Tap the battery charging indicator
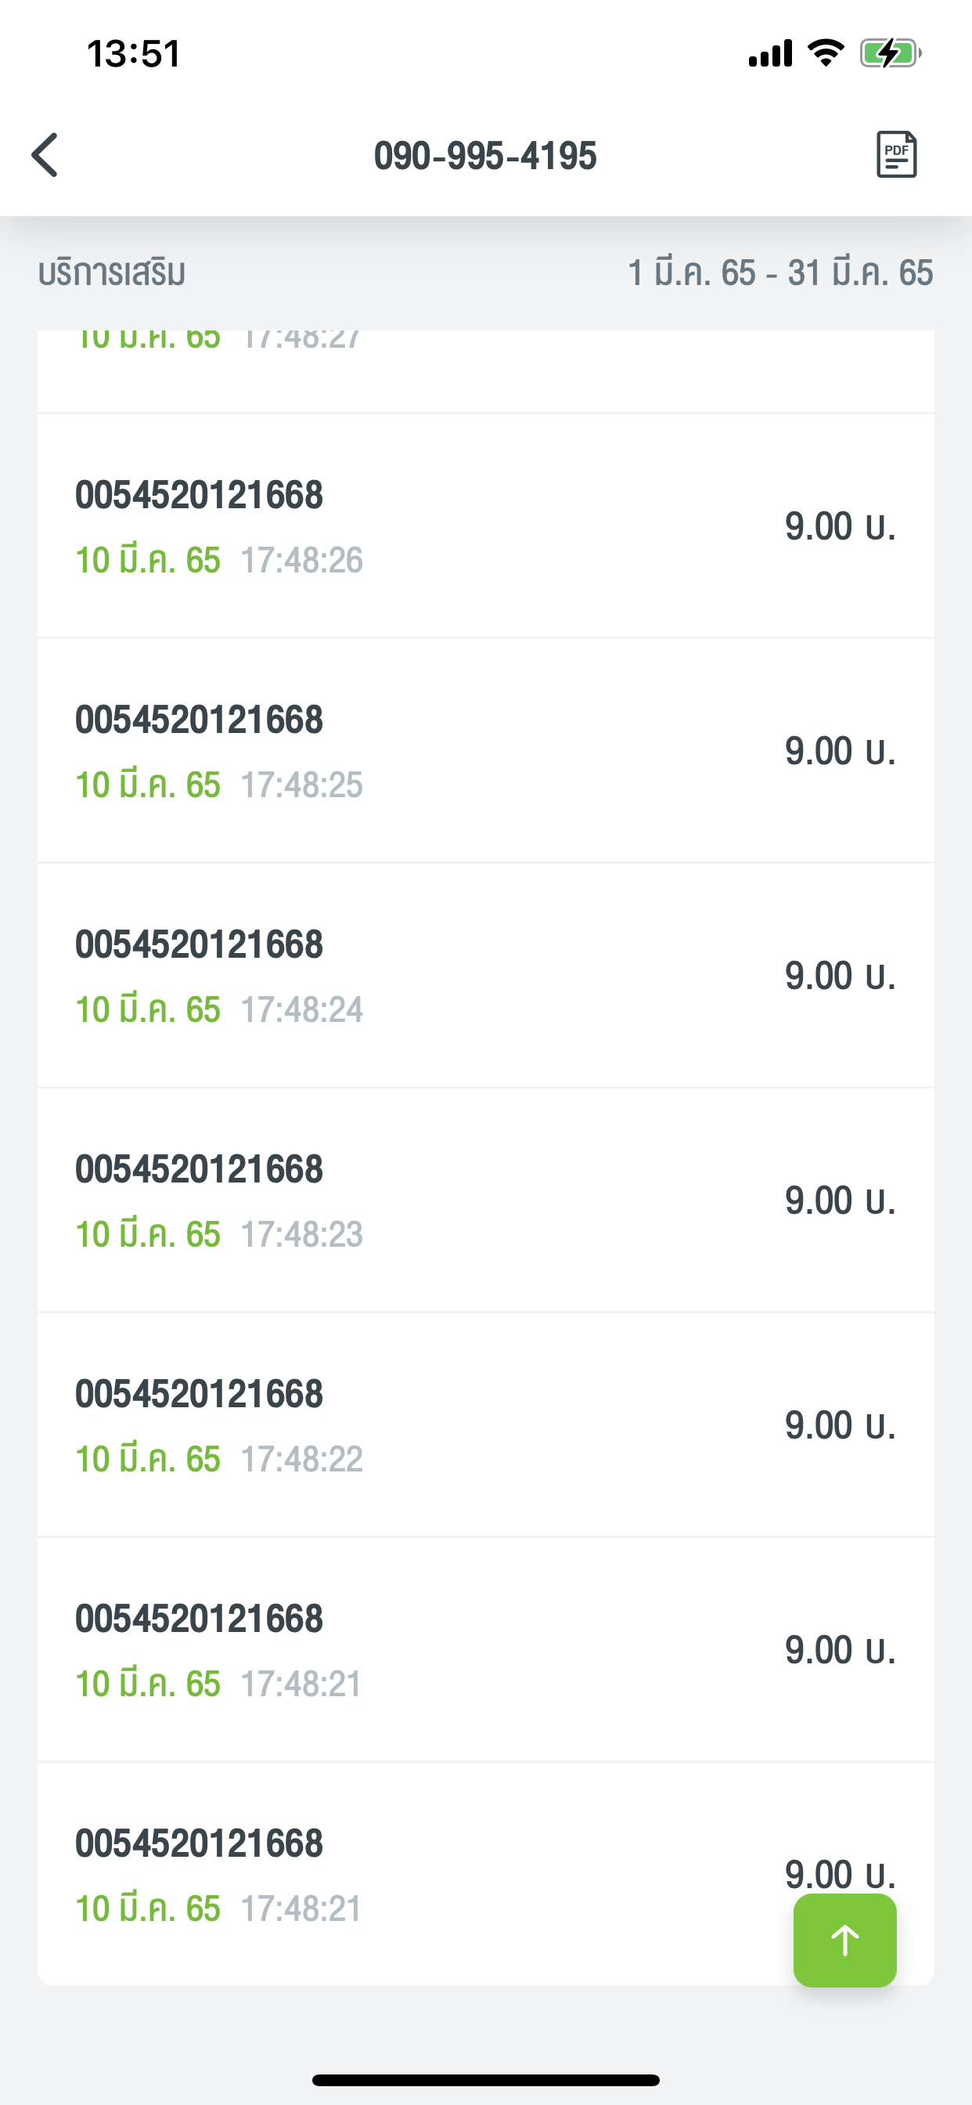 (890, 54)
